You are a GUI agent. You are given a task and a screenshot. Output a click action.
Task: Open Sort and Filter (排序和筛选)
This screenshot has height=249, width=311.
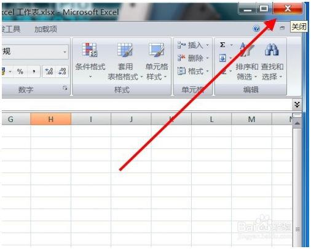pyautogui.click(x=246, y=61)
